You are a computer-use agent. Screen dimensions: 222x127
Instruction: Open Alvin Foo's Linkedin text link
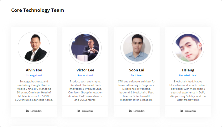[36, 111]
